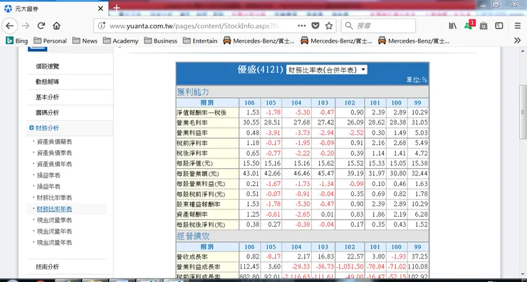Open the Academy bookmarks folder
The width and height of the screenshot is (527, 282).
click(x=121, y=41)
